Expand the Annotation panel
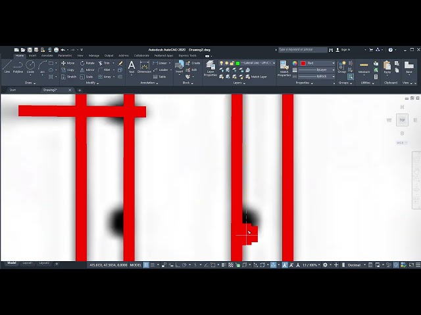 coord(149,83)
